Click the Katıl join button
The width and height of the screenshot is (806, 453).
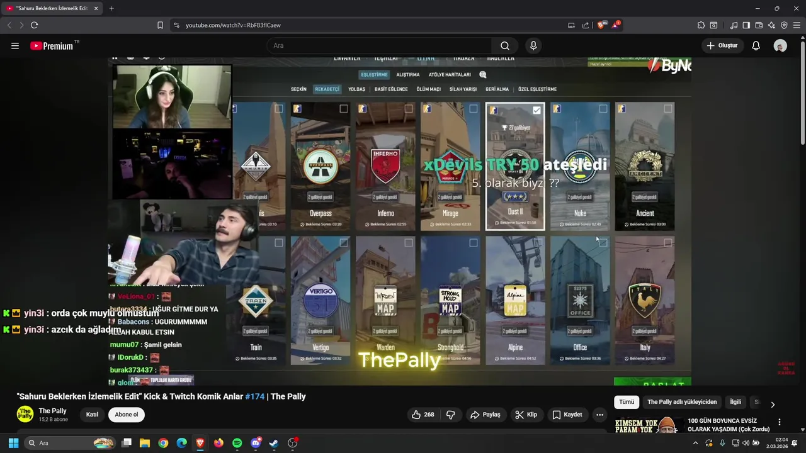92,415
